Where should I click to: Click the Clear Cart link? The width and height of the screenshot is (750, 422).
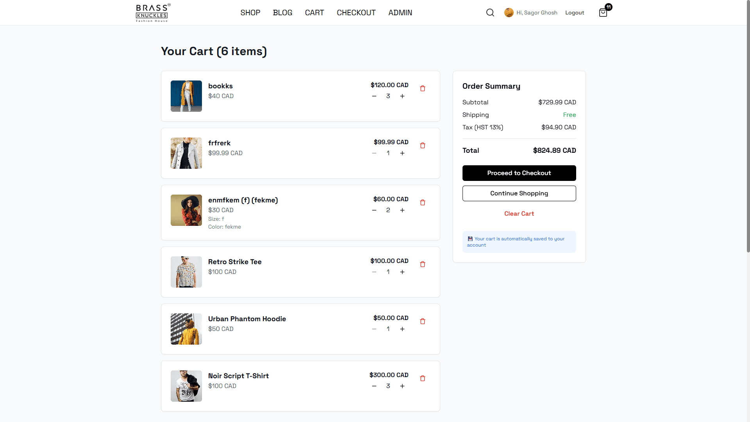519,214
